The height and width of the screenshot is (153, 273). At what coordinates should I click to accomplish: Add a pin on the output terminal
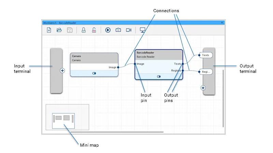pos(203,87)
